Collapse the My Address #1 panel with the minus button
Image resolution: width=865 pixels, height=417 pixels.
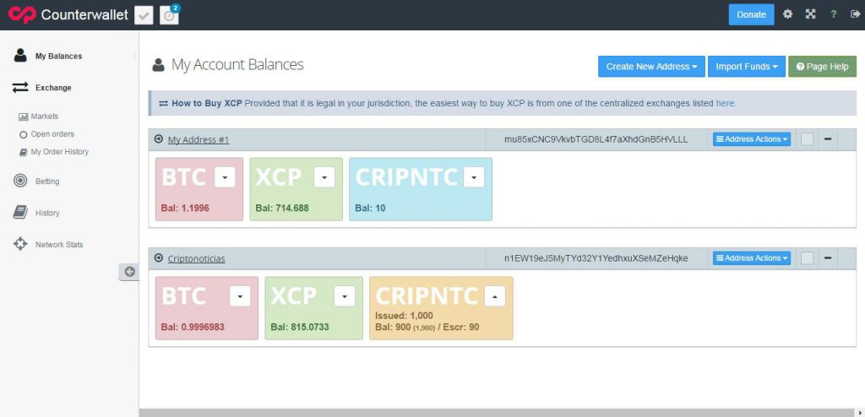click(828, 139)
